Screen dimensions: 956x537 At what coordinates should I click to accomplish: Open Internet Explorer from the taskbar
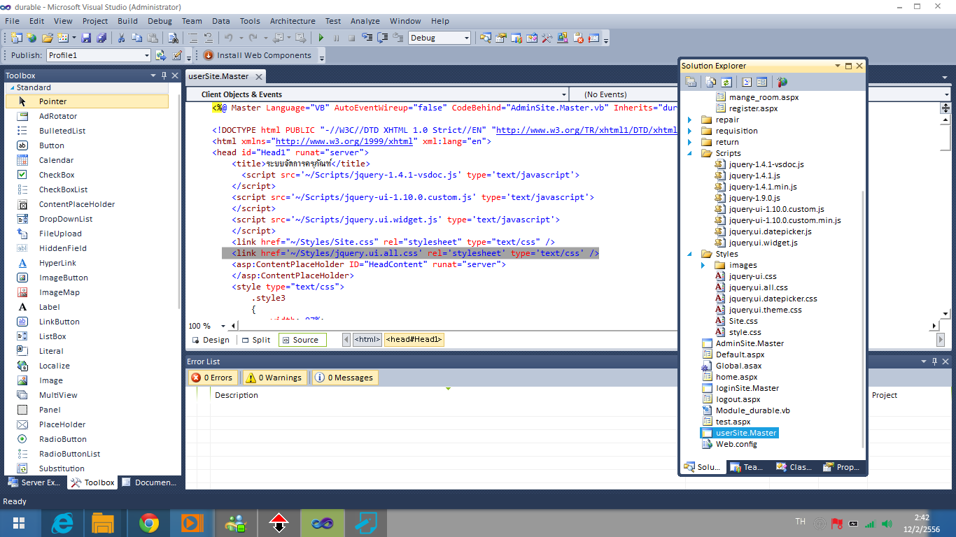pos(63,522)
